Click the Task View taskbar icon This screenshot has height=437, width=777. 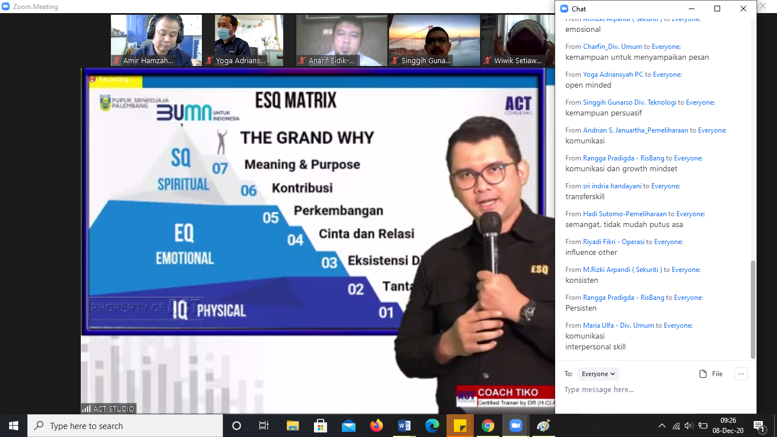coord(264,426)
